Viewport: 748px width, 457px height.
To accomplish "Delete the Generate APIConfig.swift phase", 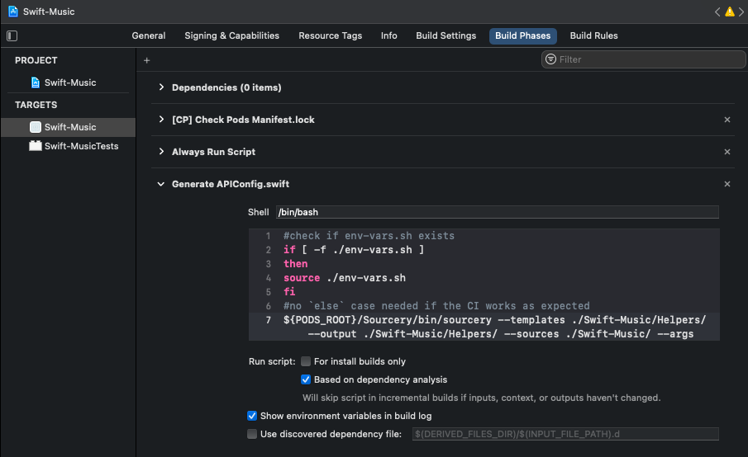I will (727, 184).
